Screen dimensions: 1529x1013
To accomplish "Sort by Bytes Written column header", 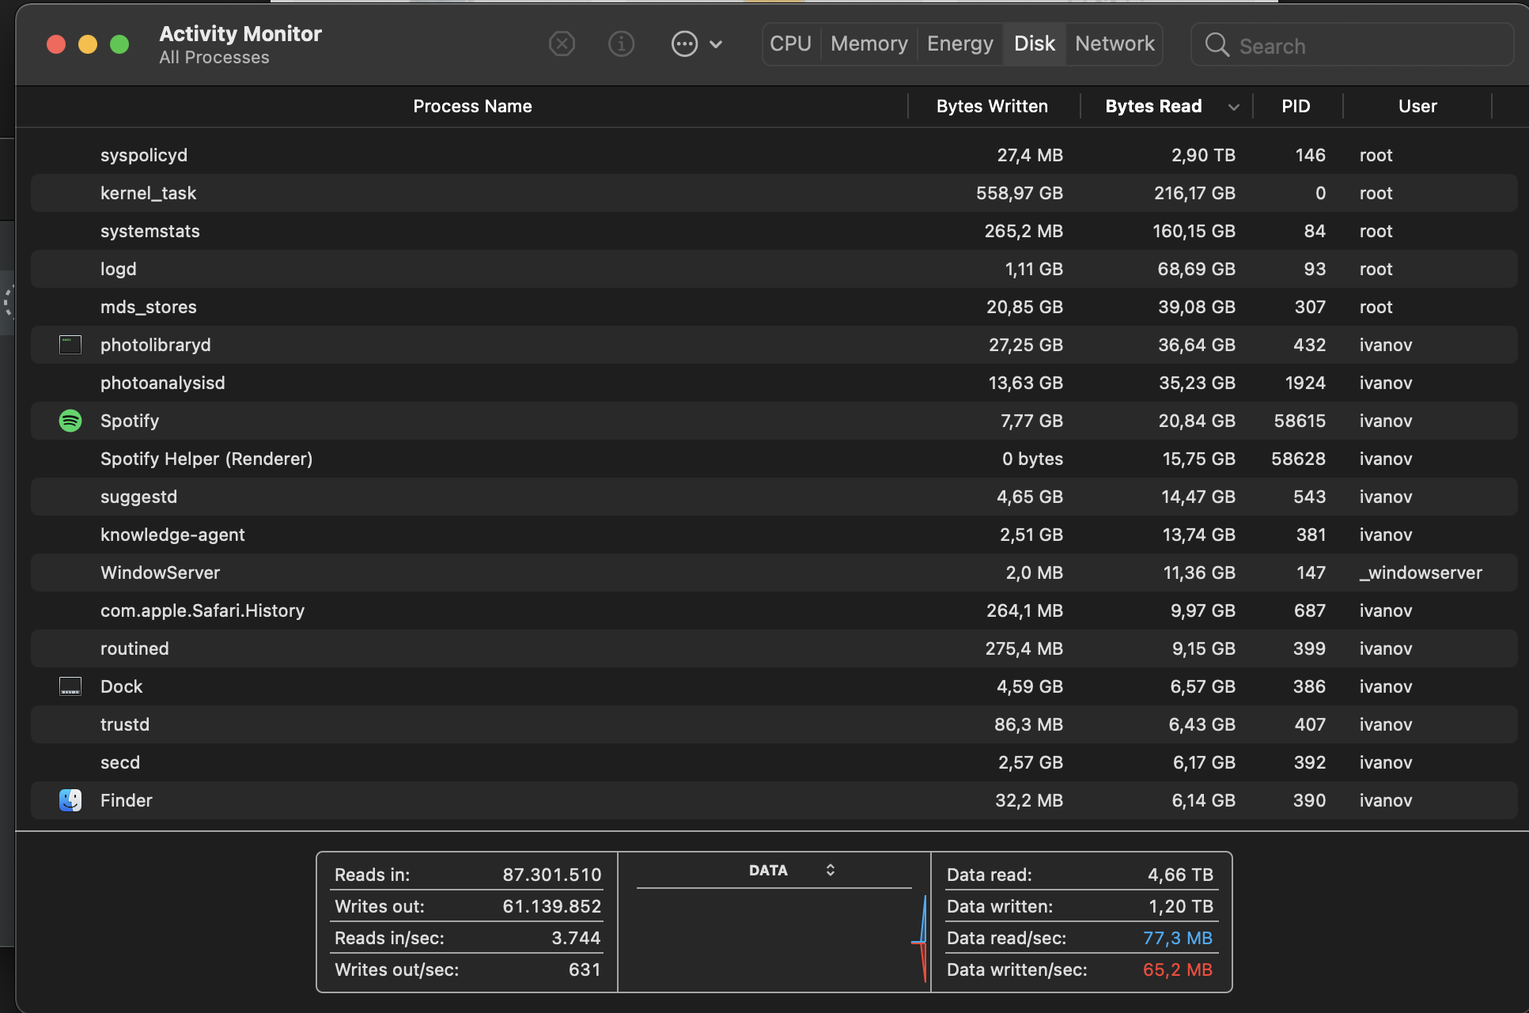I will point(992,106).
